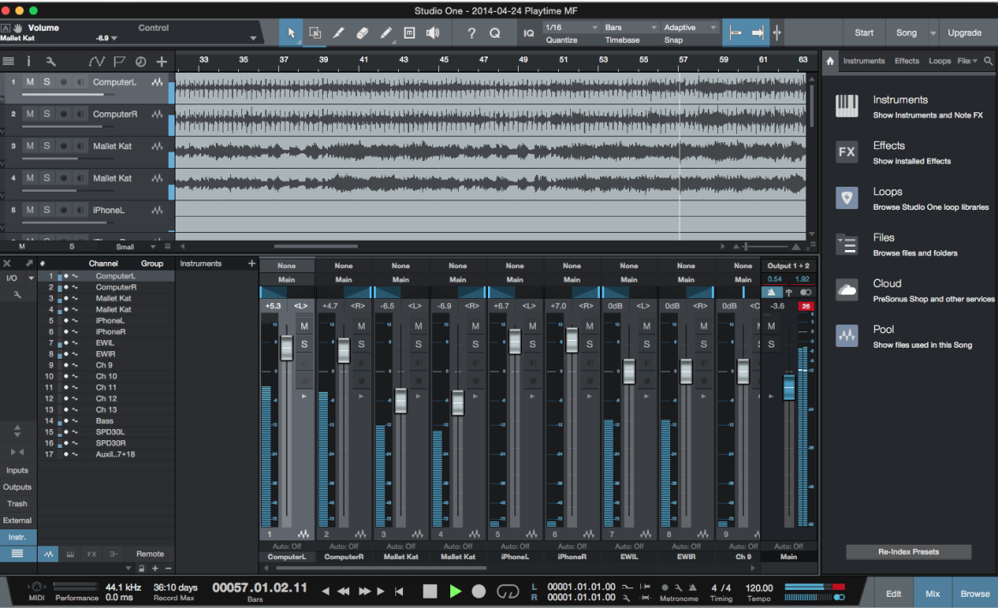Open the help question mark tool
Image resolution: width=998 pixels, height=608 pixels.
tap(471, 33)
